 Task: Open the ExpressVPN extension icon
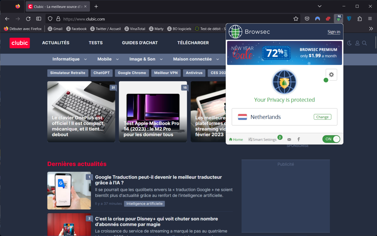[328, 19]
